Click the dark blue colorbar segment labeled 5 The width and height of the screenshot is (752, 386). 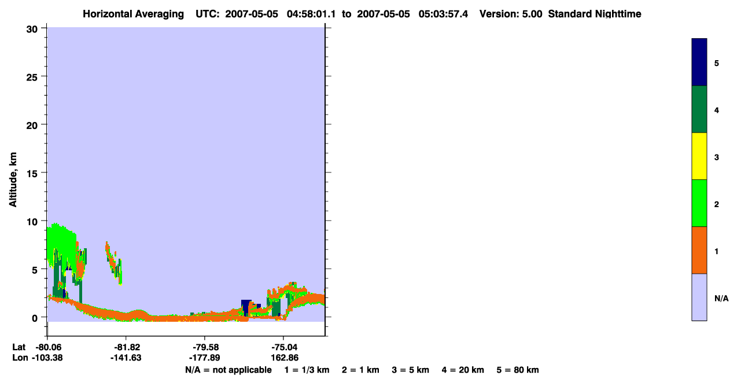pyautogui.click(x=699, y=63)
